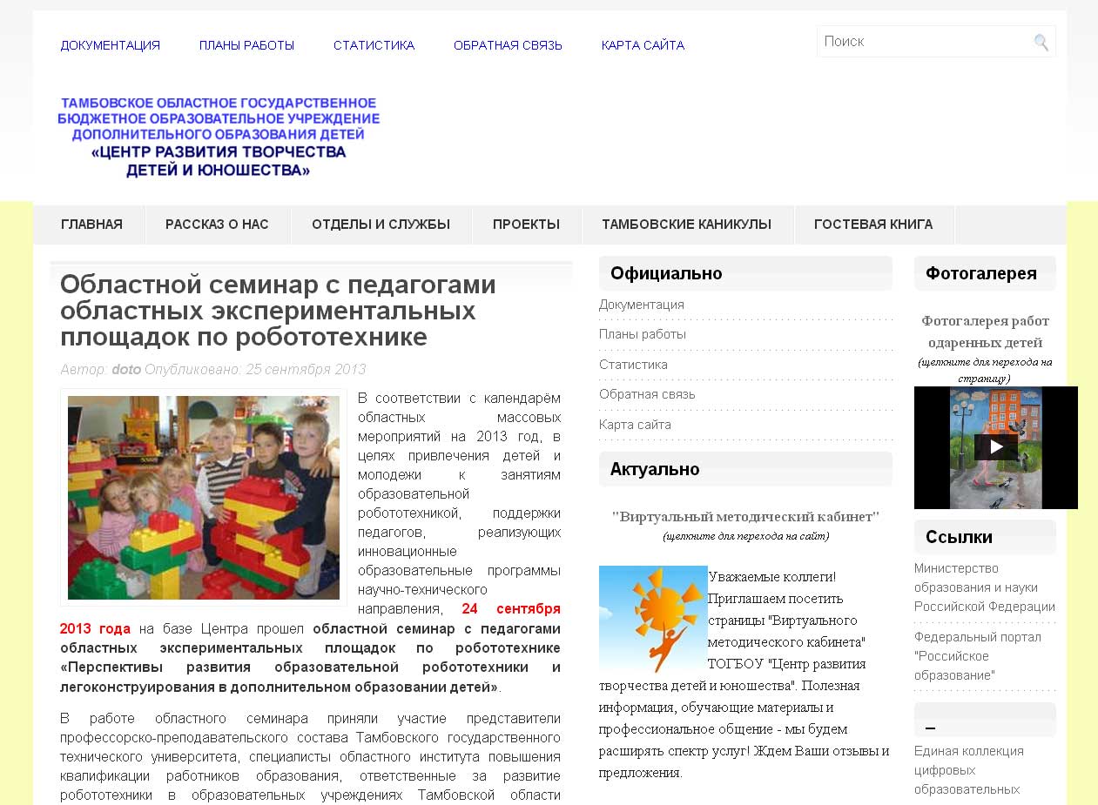The height and width of the screenshot is (805, 1098).
Task: Click the search magnifier icon
Action: coord(1041,42)
